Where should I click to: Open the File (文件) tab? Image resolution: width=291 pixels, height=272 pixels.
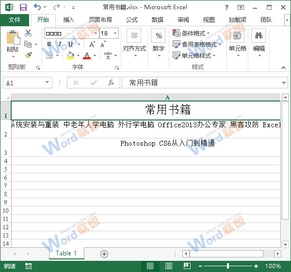tap(15, 20)
